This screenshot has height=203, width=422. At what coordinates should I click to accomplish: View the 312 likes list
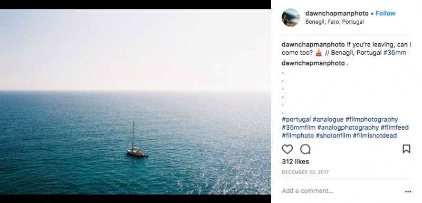[x=295, y=161]
